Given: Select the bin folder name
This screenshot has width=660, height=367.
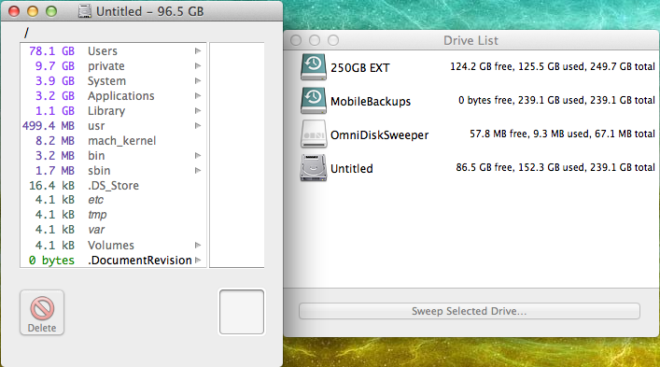Looking at the screenshot, I should tap(96, 156).
